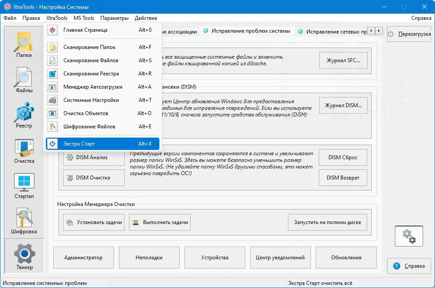
Task: Click DISM Возврат button
Action: click(x=343, y=178)
